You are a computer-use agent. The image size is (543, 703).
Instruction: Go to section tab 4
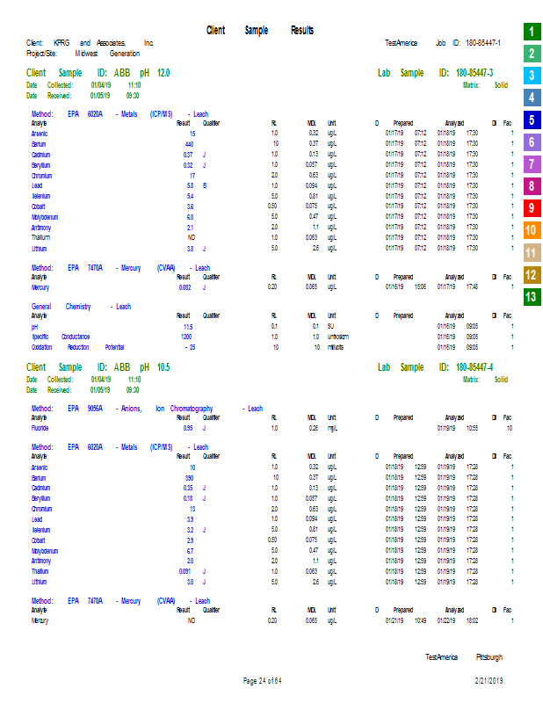pos(532,98)
